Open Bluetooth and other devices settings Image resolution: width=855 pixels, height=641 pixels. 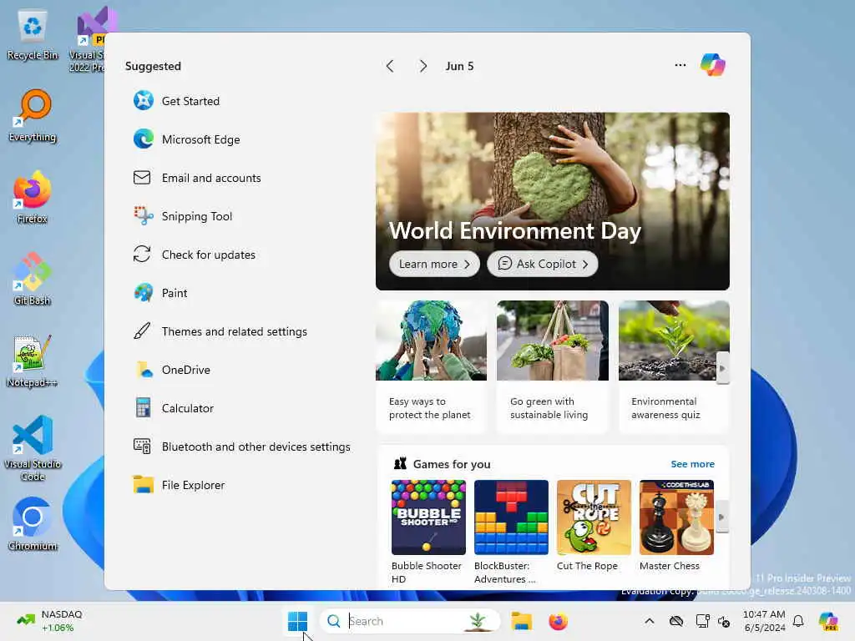pos(241,447)
